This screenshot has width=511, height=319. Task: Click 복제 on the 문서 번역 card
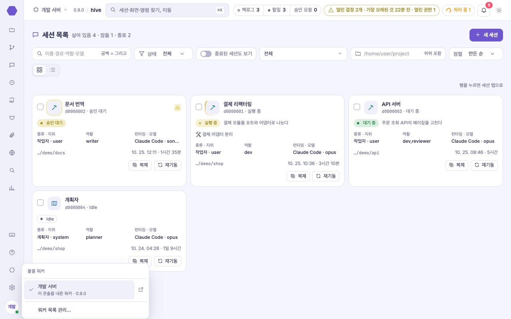tap(140, 165)
